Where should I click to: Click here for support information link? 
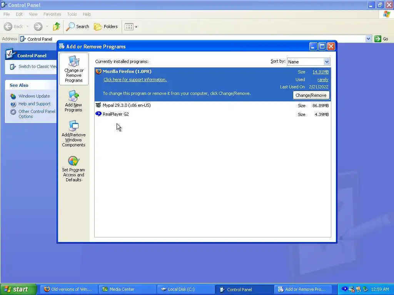(x=135, y=80)
